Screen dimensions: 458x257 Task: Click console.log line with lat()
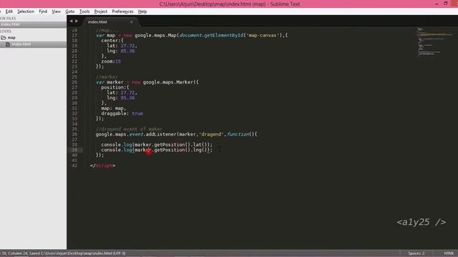157,144
